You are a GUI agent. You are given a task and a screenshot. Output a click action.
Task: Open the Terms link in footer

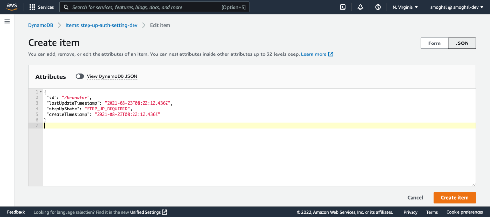(432, 212)
